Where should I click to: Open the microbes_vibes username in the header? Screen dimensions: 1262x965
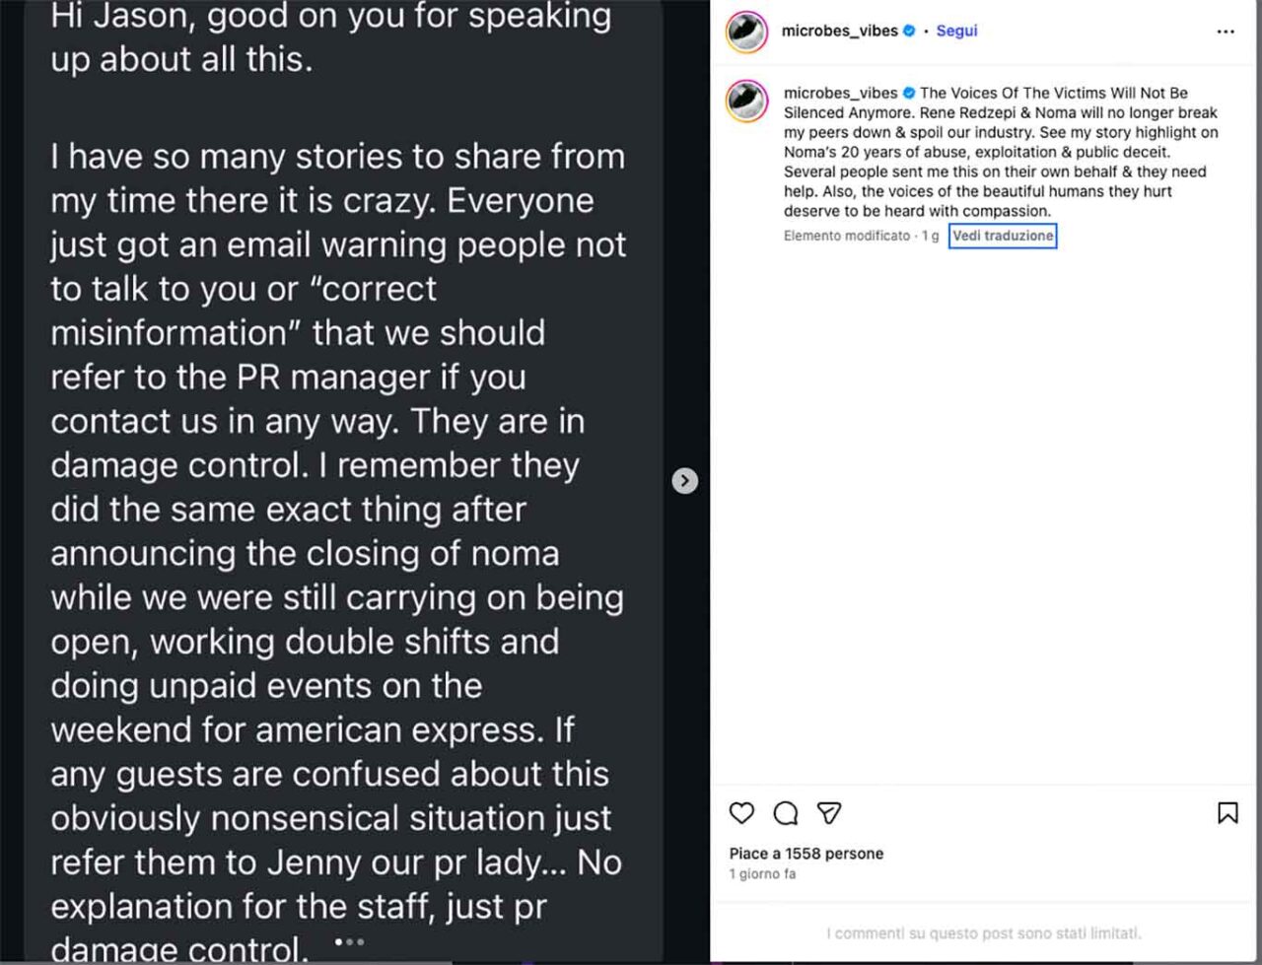(839, 31)
